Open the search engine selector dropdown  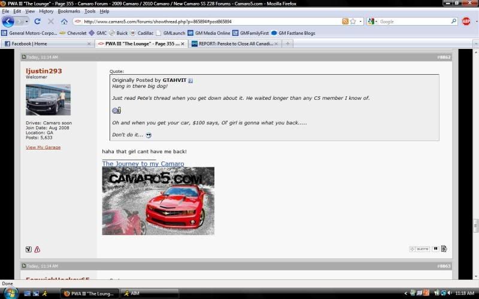[x=372, y=22]
